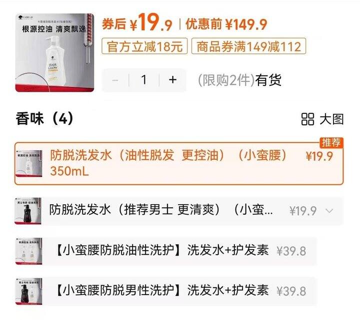This screenshot has width=360, height=320.
Task: Click the men's black bottle option thumbnail
Action: coord(28,211)
